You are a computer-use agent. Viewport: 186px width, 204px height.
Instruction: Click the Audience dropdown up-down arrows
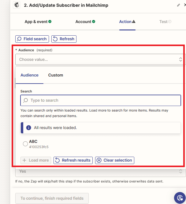coord(180,59)
